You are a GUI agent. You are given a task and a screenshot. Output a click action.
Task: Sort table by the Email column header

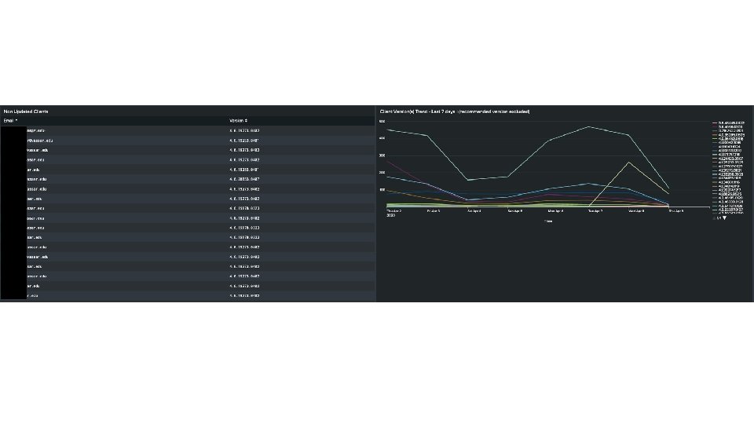click(x=10, y=121)
